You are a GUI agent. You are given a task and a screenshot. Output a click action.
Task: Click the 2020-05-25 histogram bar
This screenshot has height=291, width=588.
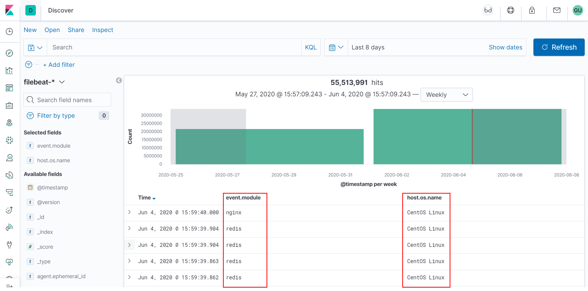pyautogui.click(x=270, y=147)
